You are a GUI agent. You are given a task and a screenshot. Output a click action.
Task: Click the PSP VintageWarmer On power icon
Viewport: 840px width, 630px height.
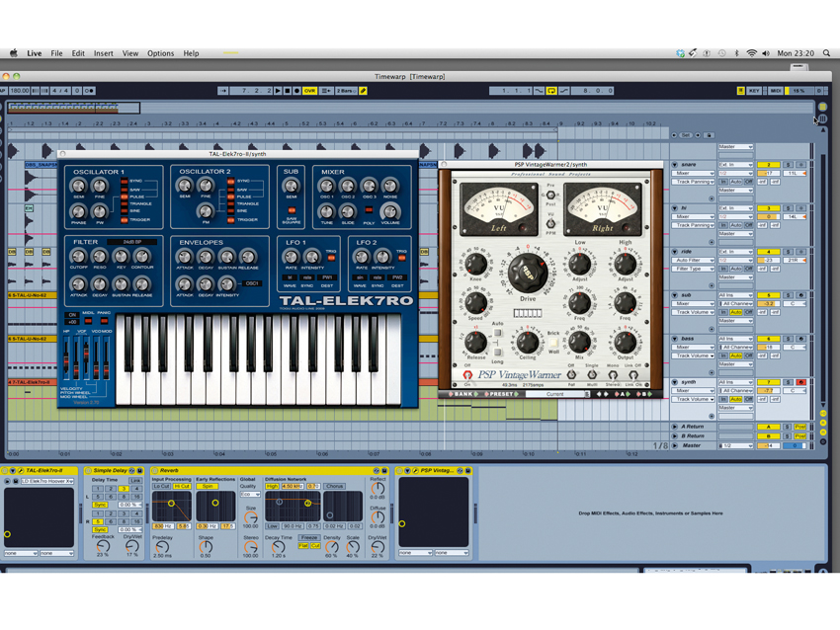467,374
